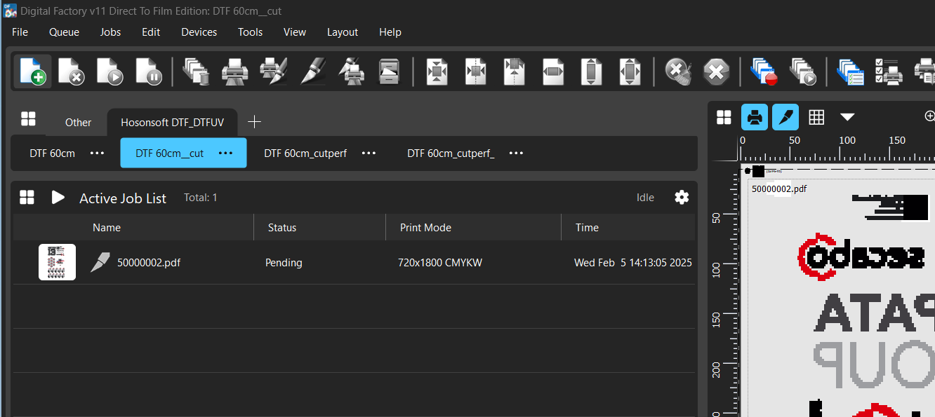Click the add new job file icon

tap(32, 71)
